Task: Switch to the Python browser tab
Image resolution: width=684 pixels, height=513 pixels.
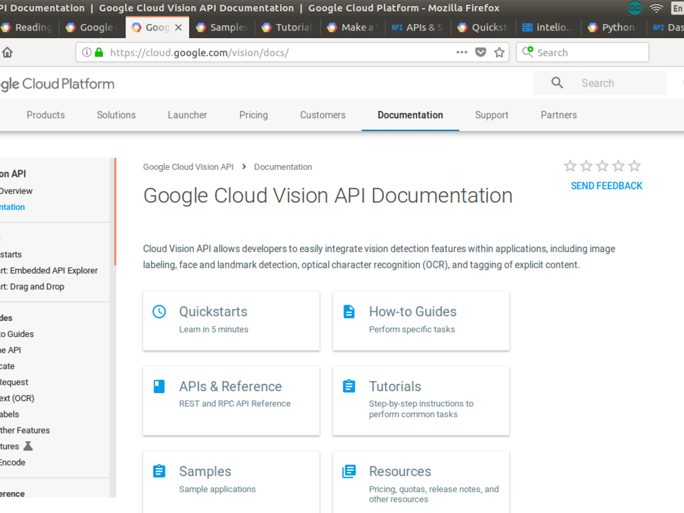Action: click(x=612, y=27)
